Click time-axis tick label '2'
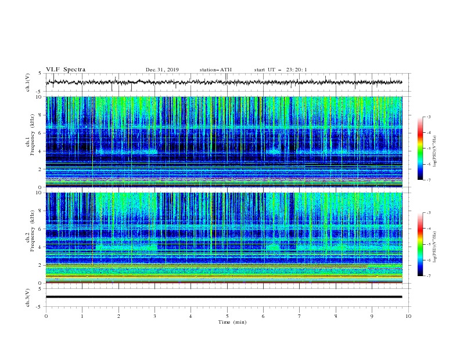460x355 pixels. point(118,316)
